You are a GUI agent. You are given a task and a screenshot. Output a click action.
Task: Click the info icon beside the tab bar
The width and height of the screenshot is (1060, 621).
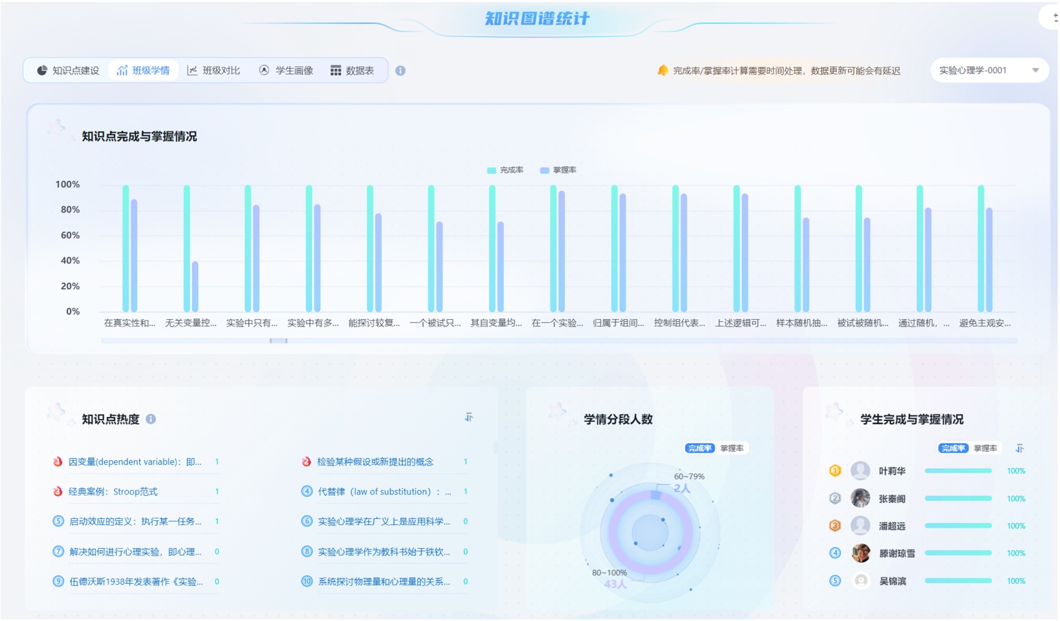pyautogui.click(x=400, y=71)
